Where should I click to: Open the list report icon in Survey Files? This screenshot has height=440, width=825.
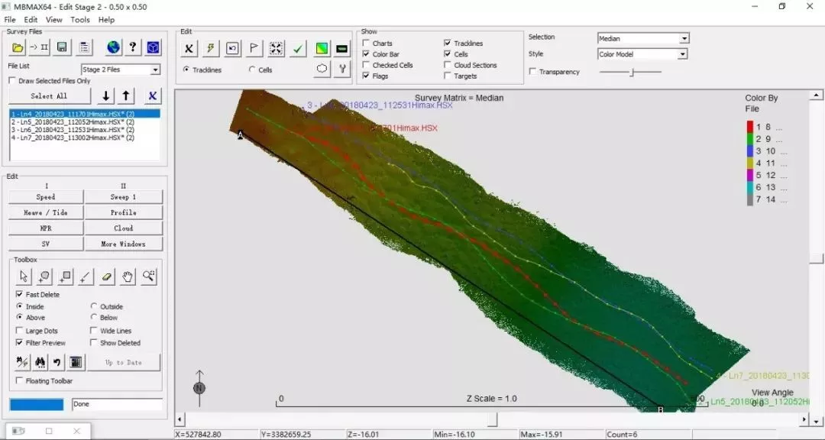84,47
